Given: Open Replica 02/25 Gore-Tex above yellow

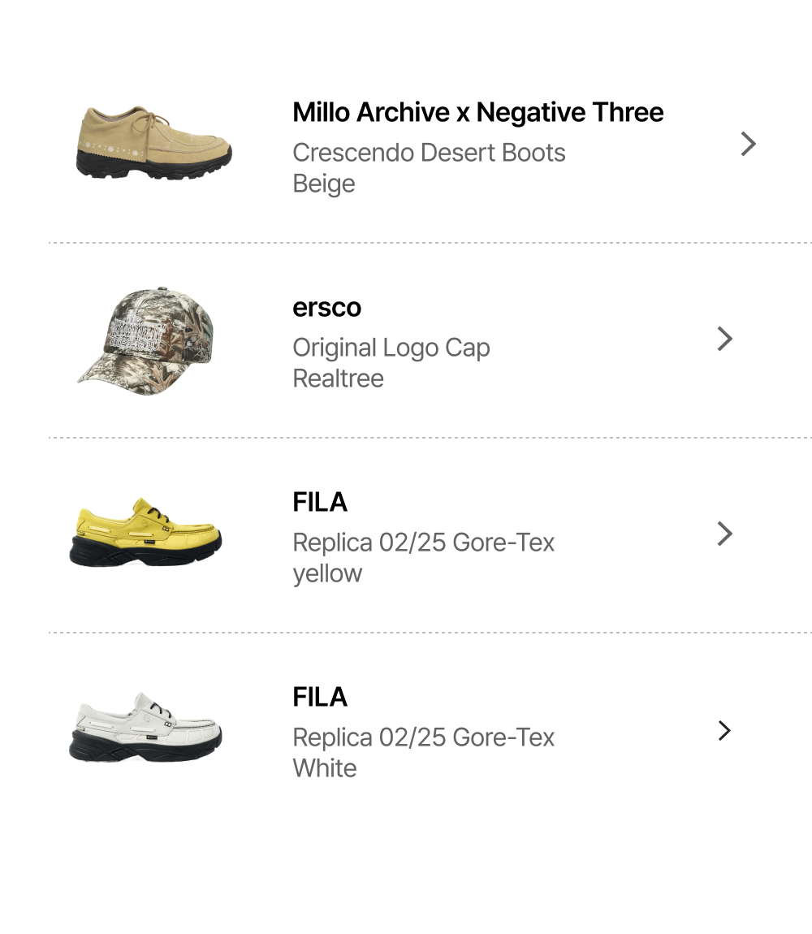Looking at the screenshot, I should [x=423, y=543].
